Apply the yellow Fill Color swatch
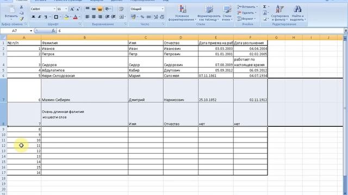This screenshot has width=348, height=195. coord(66,17)
